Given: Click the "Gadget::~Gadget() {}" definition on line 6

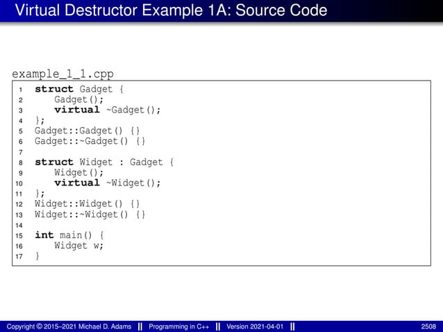Looking at the screenshot, I should pos(90,141).
